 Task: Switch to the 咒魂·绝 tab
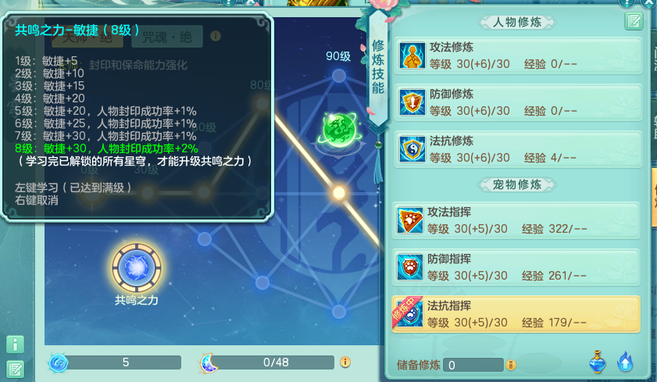pyautogui.click(x=166, y=37)
